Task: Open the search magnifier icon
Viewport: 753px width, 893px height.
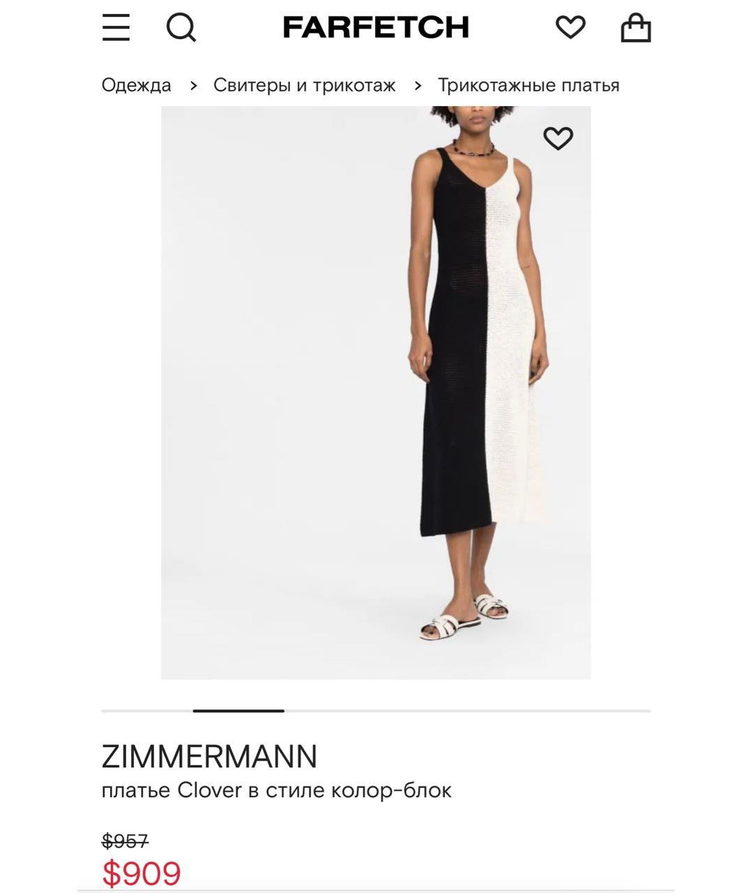Action: tap(181, 28)
